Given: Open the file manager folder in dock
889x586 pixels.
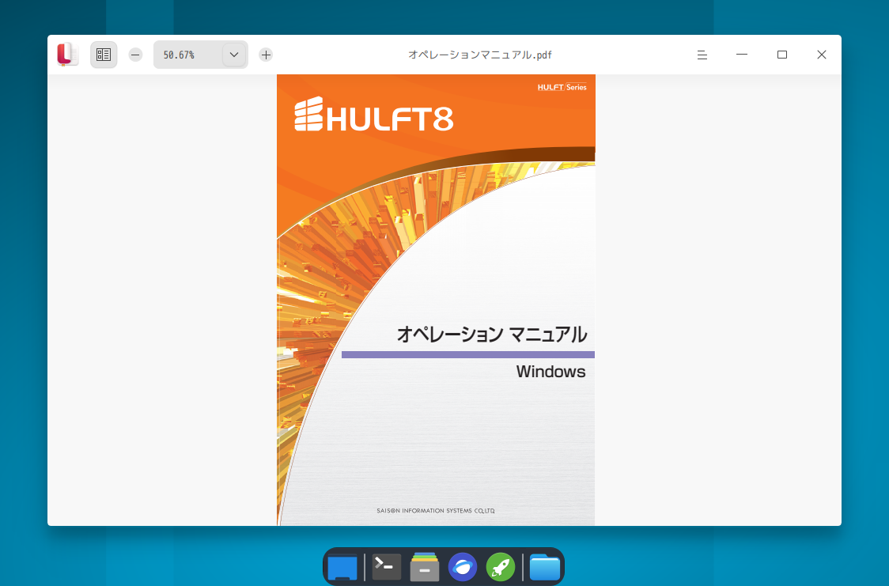Looking at the screenshot, I should click(545, 567).
